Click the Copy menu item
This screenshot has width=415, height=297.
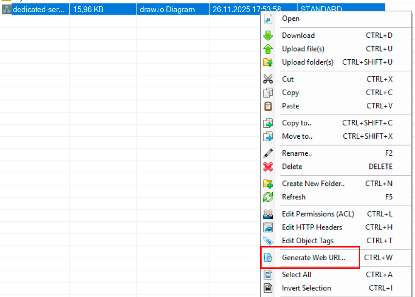tap(290, 93)
